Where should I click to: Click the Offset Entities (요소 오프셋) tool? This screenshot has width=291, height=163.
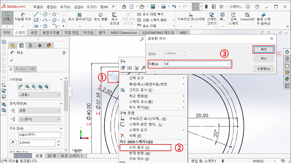pyautogui.click(x=114, y=19)
